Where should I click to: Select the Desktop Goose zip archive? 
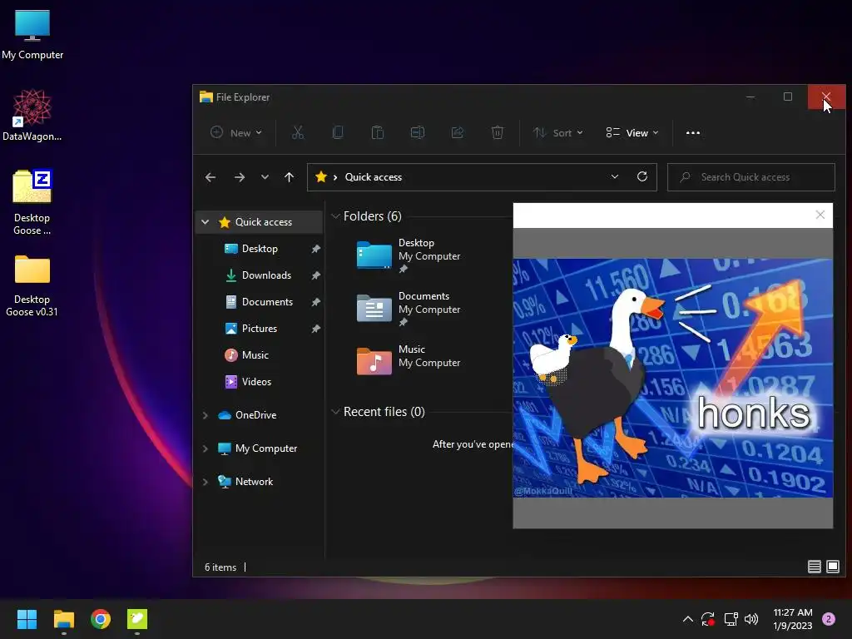(32, 201)
